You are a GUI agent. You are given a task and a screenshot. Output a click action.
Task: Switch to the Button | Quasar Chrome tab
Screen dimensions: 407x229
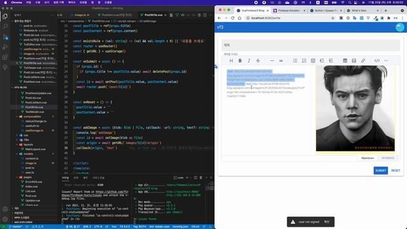click(x=326, y=11)
